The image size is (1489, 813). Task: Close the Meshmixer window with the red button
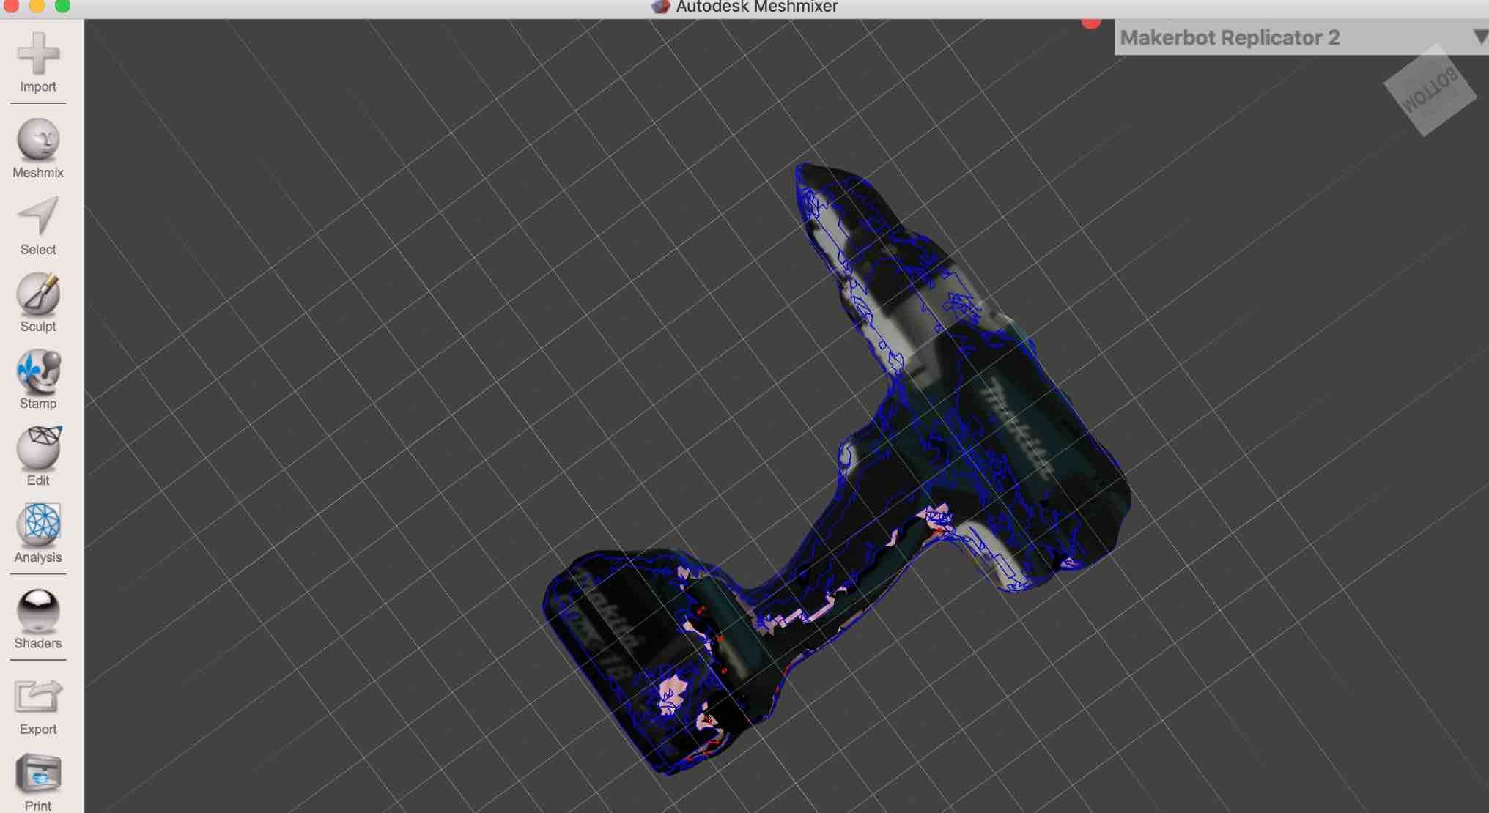[10, 6]
